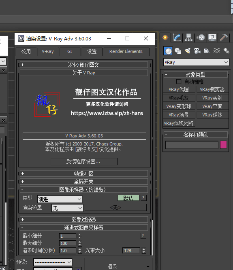Open the Create command panel tab
The image size is (233, 270).
pyautogui.click(x=165, y=37)
